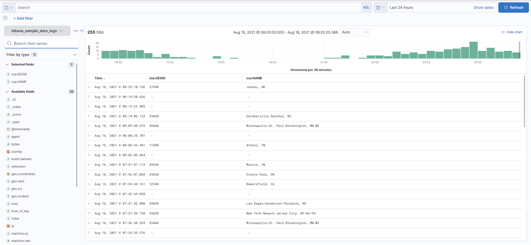Toggle the KQL query language switch

coord(366,8)
